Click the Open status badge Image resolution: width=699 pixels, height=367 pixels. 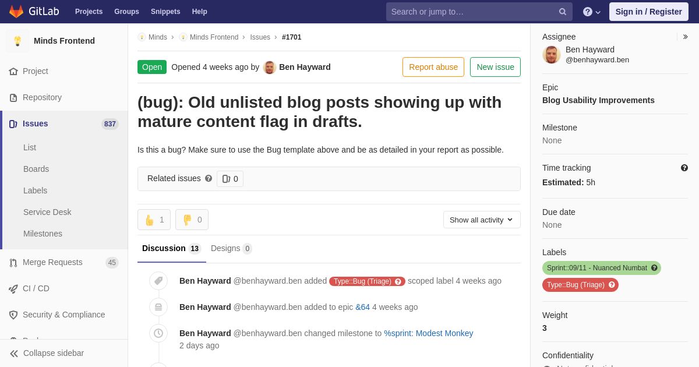[152, 67]
